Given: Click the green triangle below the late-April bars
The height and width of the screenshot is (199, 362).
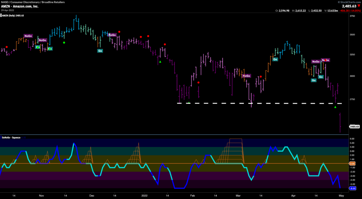Looking at the screenshot, I should pyautogui.click(x=335, y=107).
